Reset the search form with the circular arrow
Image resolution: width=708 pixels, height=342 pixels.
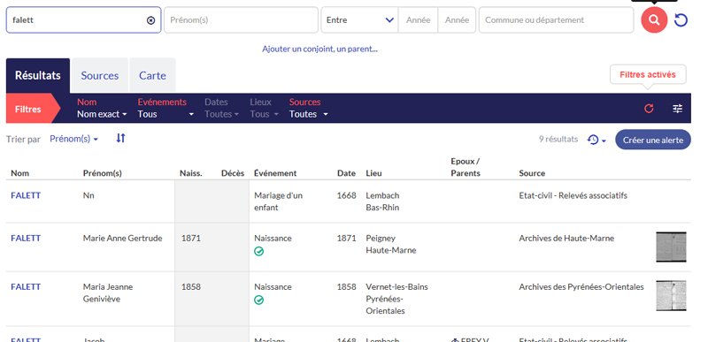[681, 20]
